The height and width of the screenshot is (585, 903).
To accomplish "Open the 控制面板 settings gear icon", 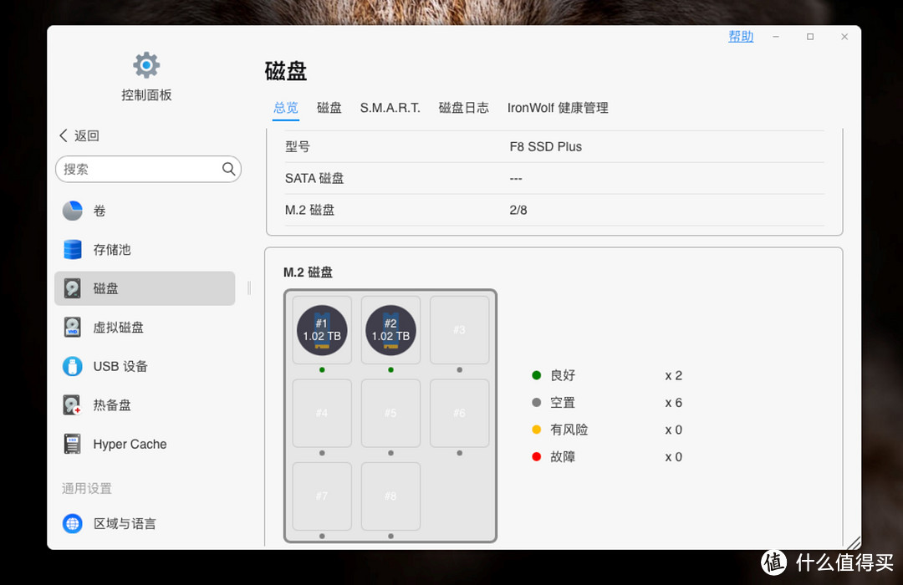I will pyautogui.click(x=145, y=64).
